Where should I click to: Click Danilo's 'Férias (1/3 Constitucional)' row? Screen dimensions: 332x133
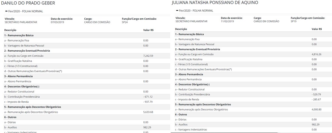tap(87, 66)
